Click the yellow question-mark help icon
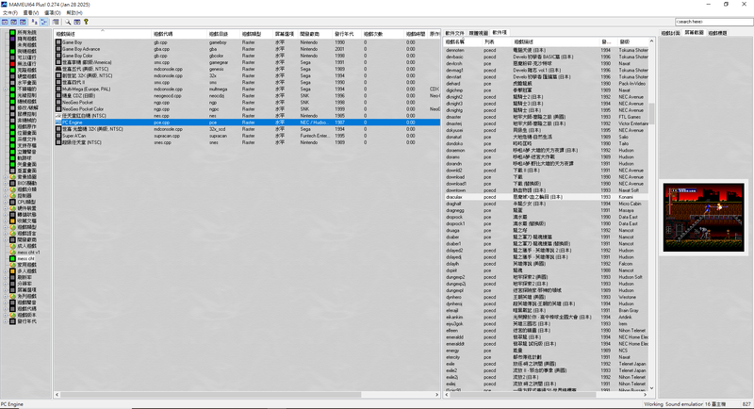The height and width of the screenshot is (409, 754). click(86, 22)
